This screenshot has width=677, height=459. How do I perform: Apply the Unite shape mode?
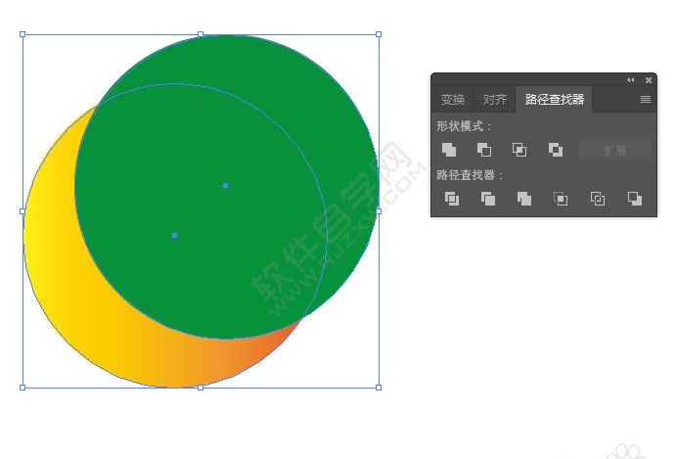[x=449, y=150]
